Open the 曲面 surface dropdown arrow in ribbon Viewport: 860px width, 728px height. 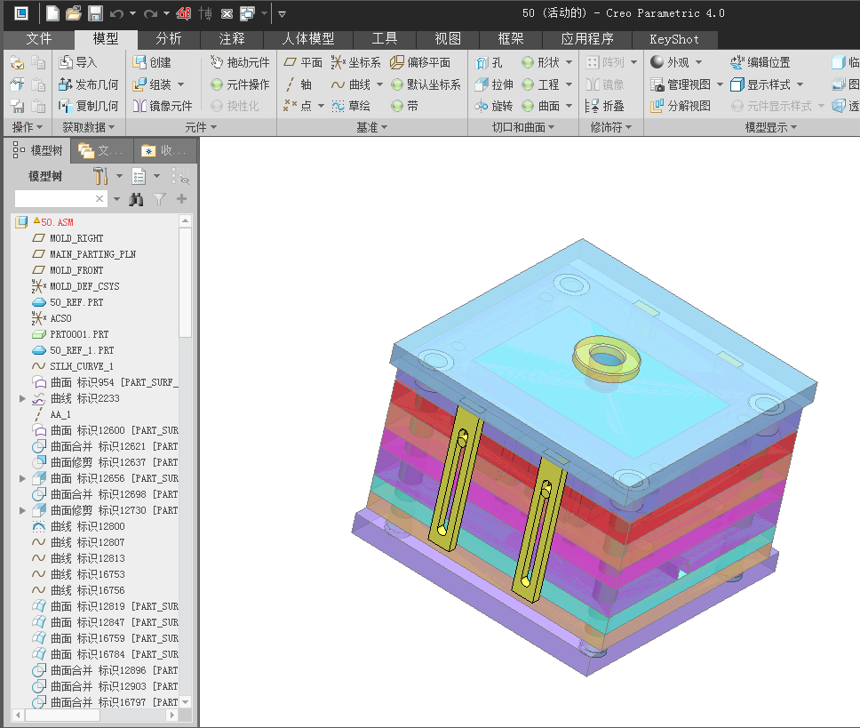(569, 106)
